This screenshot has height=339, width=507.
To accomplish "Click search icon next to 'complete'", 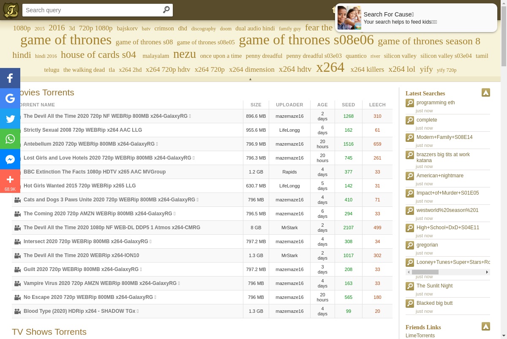I will coord(410,120).
